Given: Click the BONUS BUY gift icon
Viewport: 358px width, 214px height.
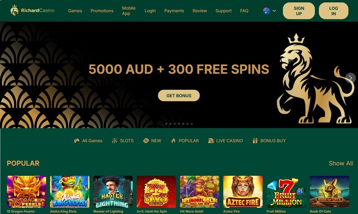Looking at the screenshot, I should pyautogui.click(x=255, y=141).
